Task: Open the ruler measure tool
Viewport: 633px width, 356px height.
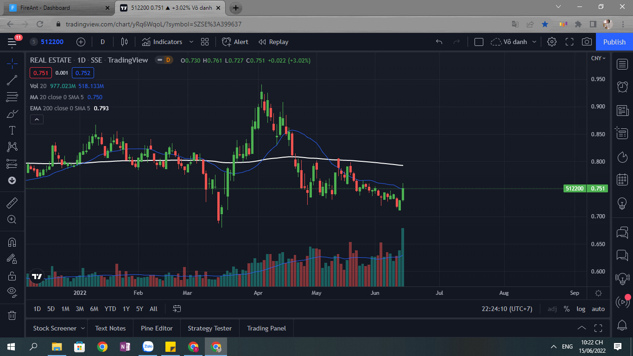Action: pos(12,203)
